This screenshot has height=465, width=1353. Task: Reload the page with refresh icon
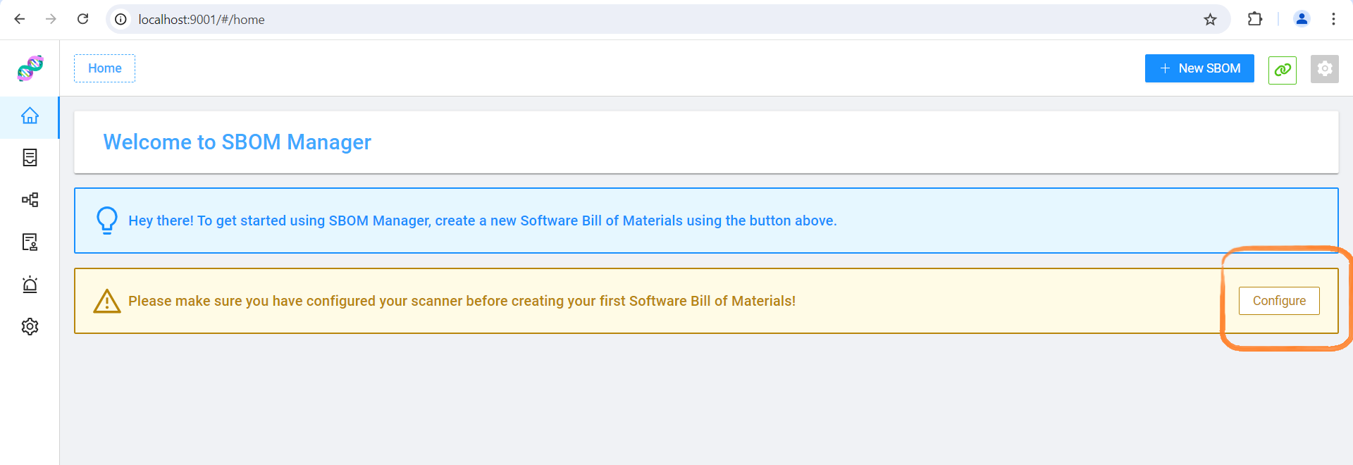[x=82, y=19]
